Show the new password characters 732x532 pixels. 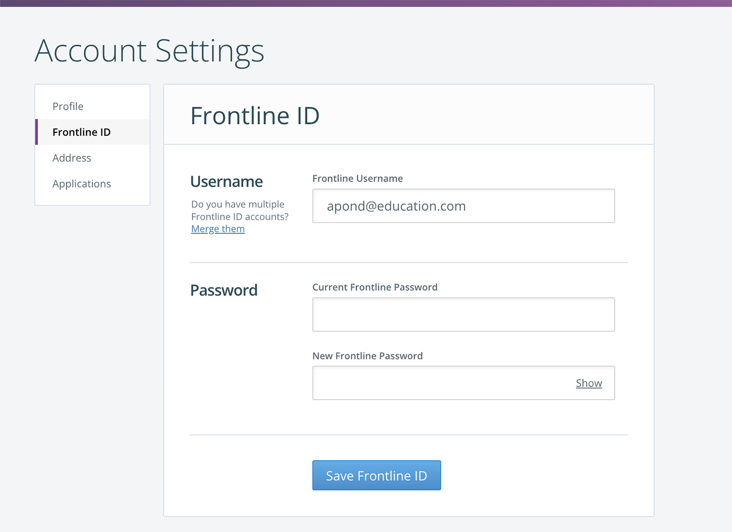(x=589, y=383)
